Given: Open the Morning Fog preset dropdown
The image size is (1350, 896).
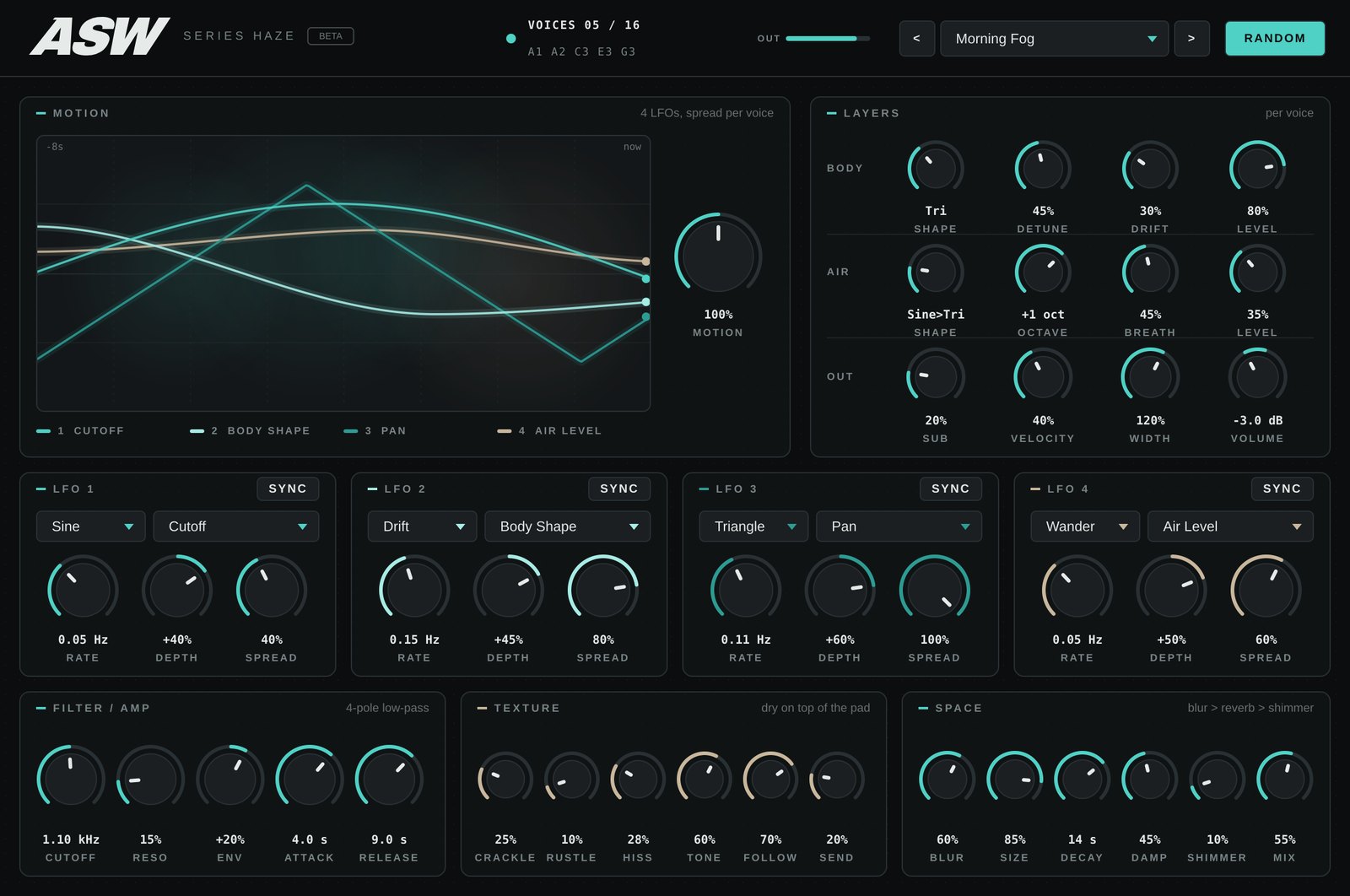Looking at the screenshot, I should 1054,38.
